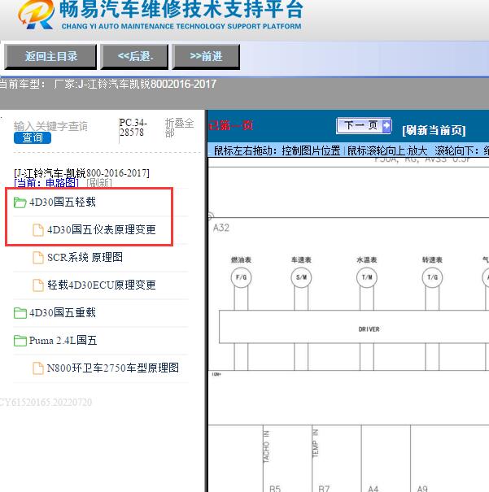
Task: Click the S/M speedometer symbol
Action: pos(301,277)
